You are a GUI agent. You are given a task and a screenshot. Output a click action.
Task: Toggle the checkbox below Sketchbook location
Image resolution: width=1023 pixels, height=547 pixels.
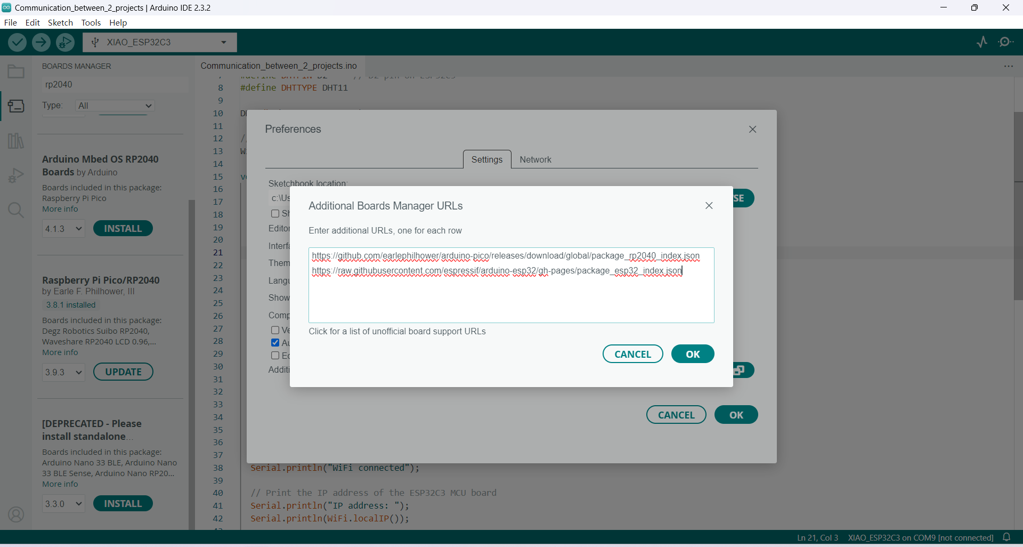(x=275, y=213)
